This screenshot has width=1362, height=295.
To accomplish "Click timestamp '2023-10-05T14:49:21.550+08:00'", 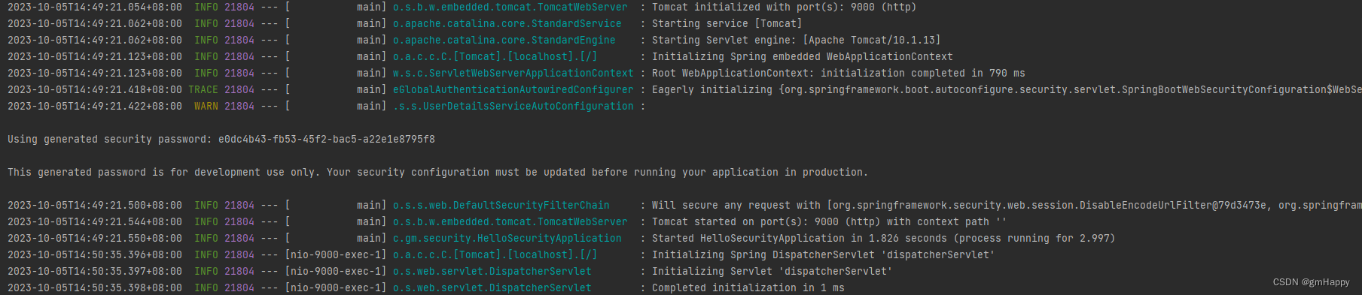I will (95, 239).
